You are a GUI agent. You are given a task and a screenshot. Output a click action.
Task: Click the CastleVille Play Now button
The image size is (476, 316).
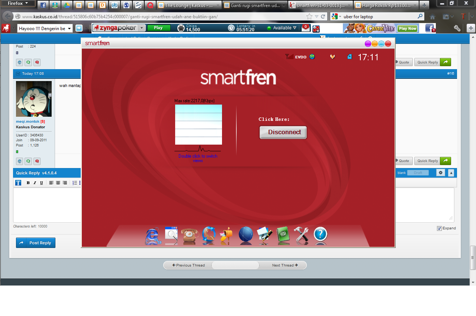pyautogui.click(x=408, y=28)
